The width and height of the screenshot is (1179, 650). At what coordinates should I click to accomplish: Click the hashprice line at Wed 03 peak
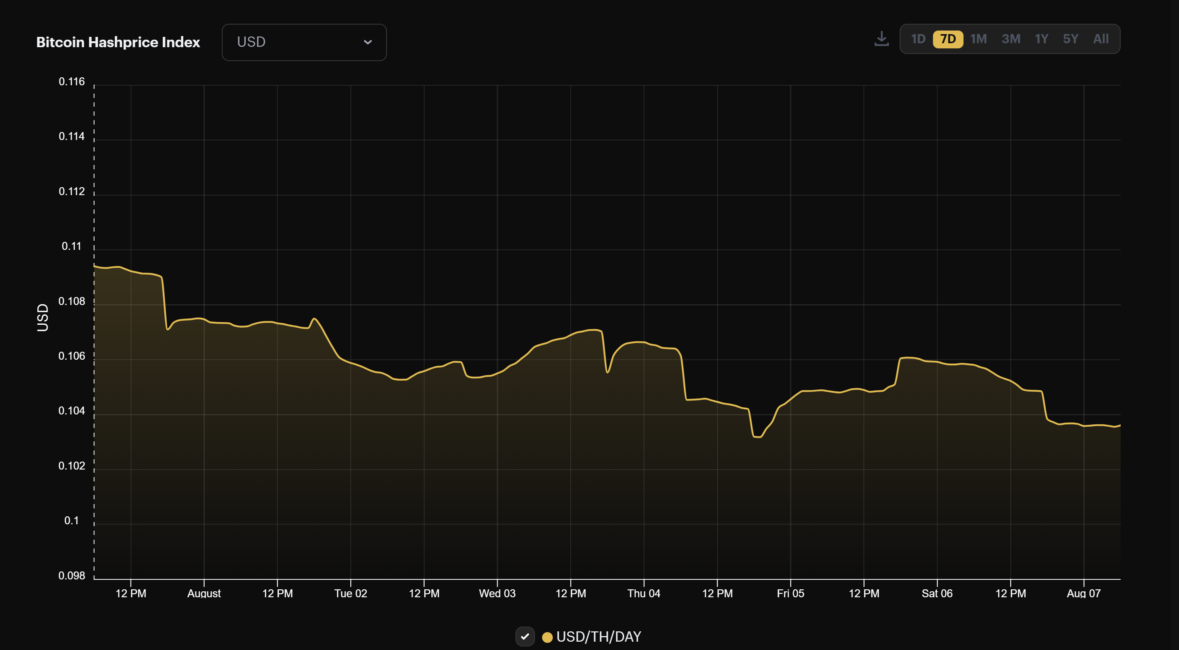(x=592, y=330)
